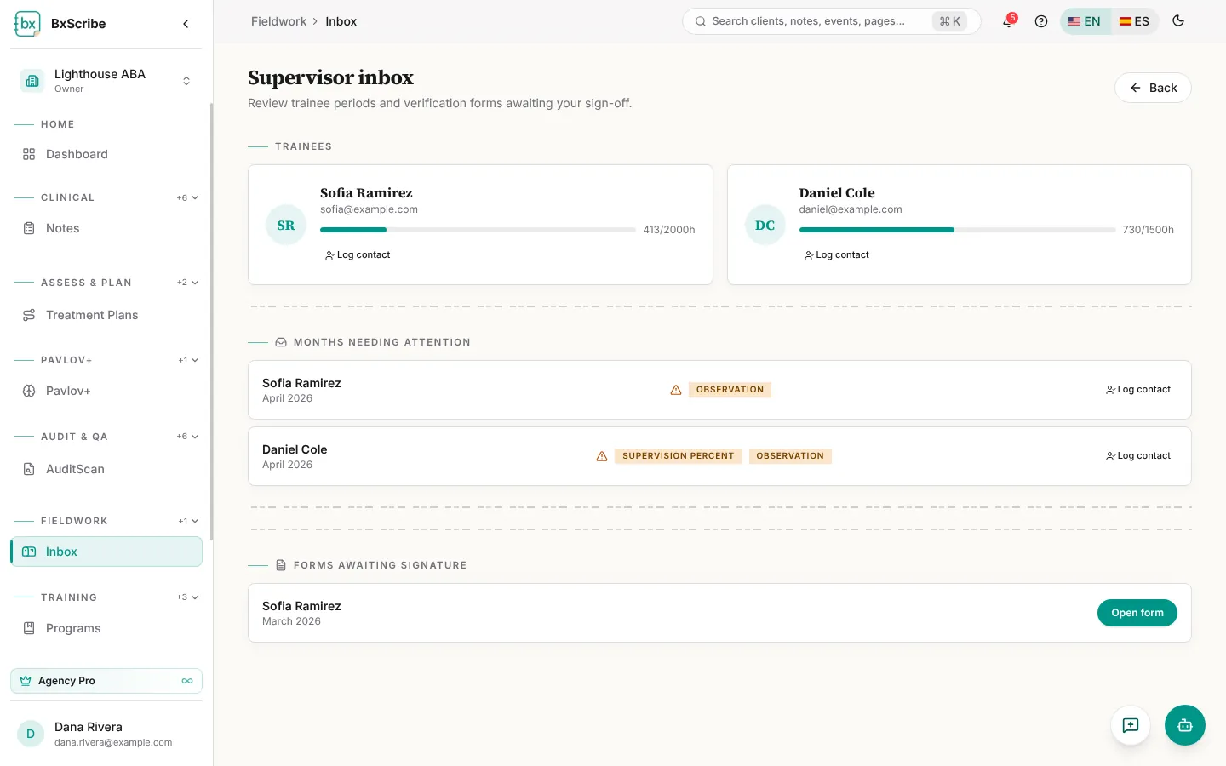Switch language to EN
The image size is (1226, 766).
tap(1085, 21)
